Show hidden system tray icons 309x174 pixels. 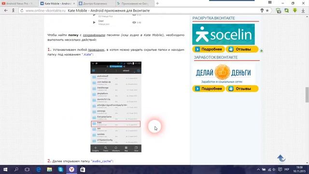[x=258, y=170]
